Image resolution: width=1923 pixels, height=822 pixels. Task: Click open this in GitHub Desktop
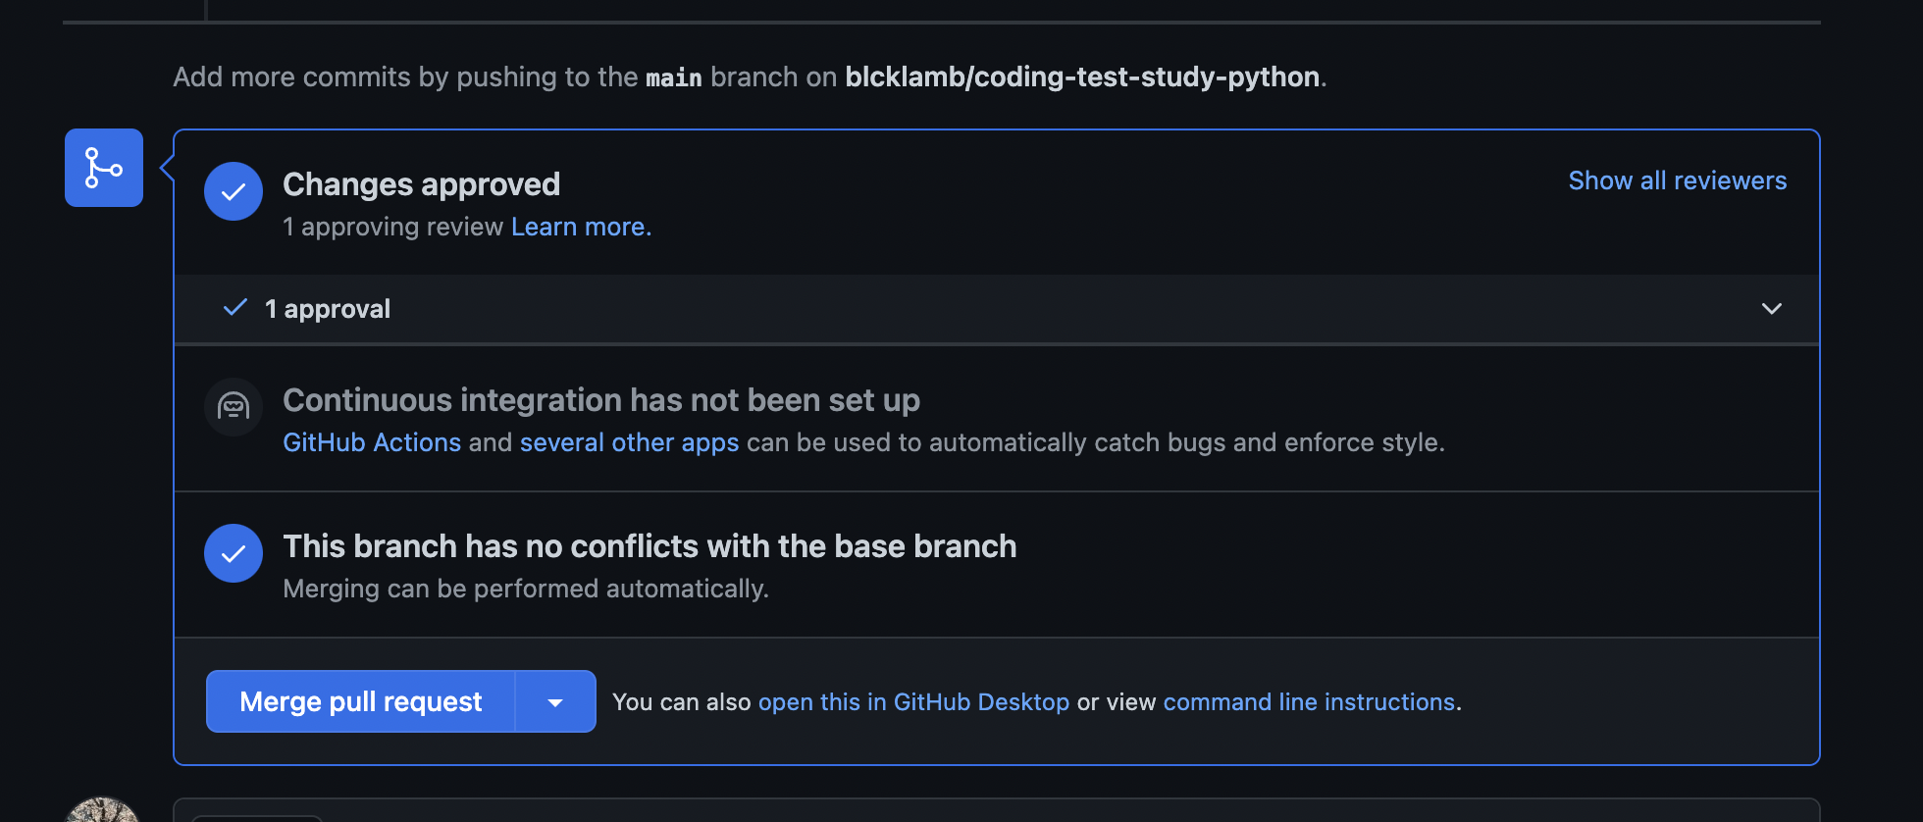pos(913,702)
